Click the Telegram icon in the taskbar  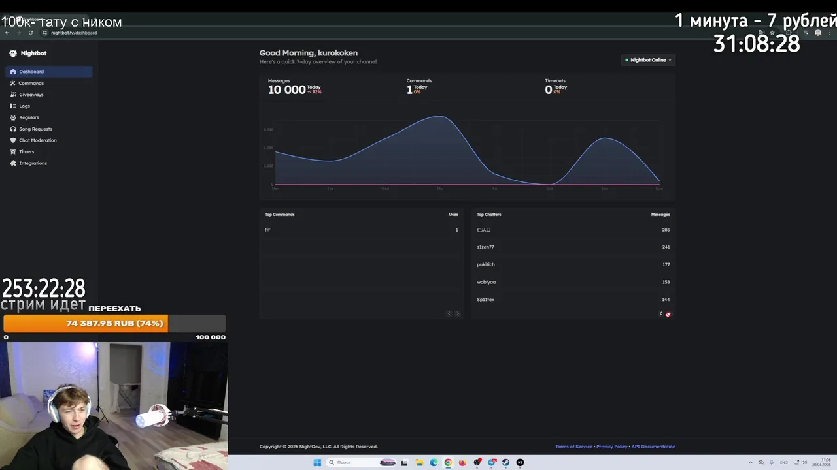point(492,462)
